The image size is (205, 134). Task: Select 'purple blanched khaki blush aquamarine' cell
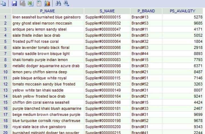point(48,108)
